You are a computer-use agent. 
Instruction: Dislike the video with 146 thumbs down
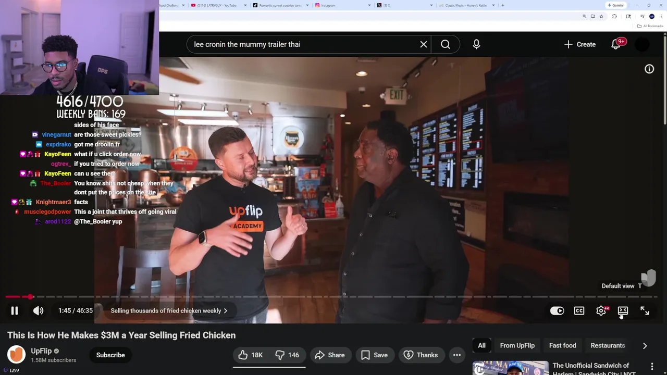point(287,355)
